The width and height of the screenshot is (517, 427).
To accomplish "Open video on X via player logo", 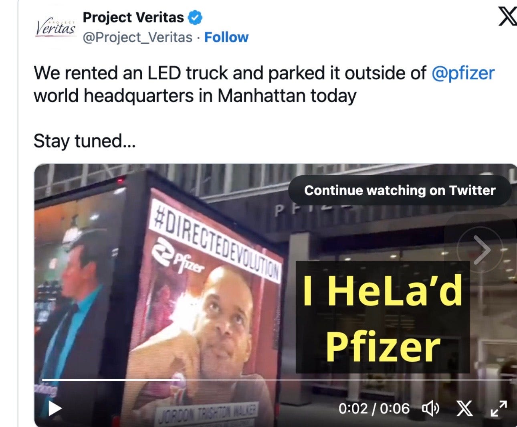I will pos(464,409).
